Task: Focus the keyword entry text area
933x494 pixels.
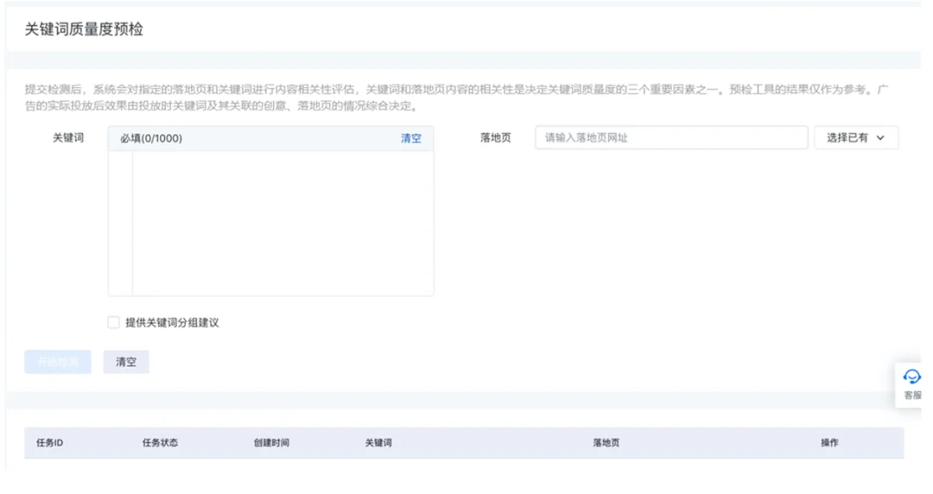Action: (x=282, y=223)
